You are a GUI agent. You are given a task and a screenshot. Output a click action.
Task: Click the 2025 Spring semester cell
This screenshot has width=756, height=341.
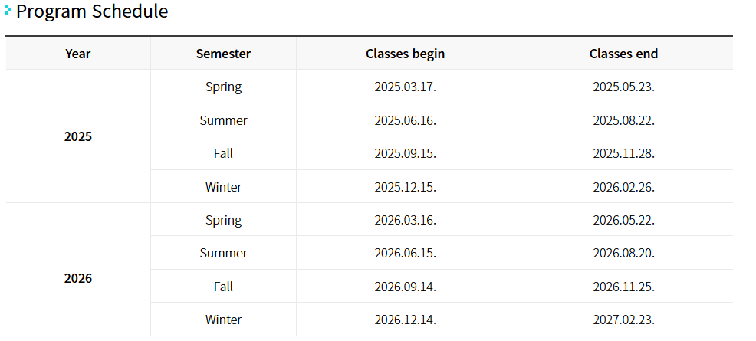click(x=223, y=87)
